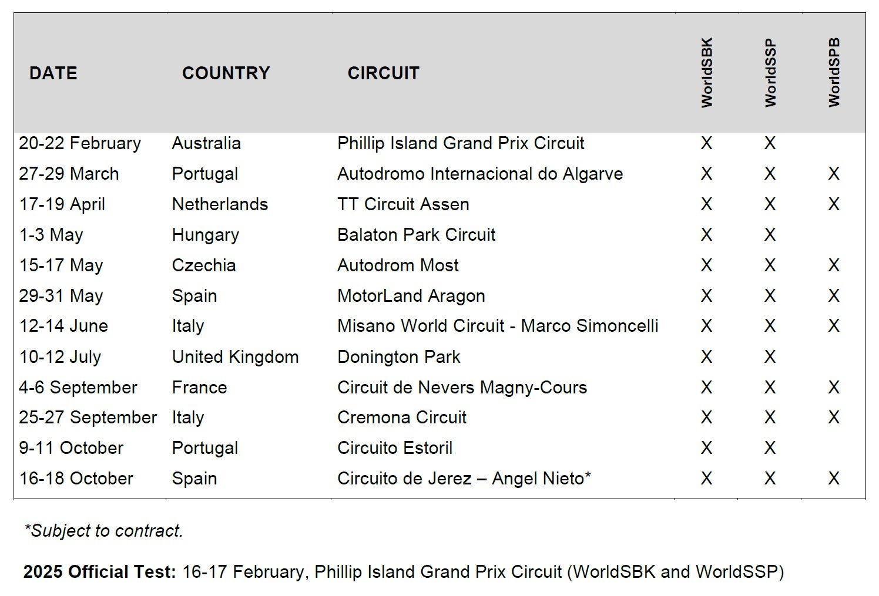Click the COUNTRY column header

[226, 73]
